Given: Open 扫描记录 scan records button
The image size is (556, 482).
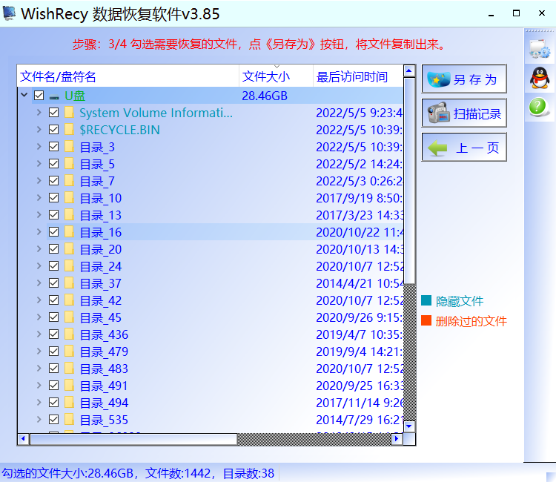Looking at the screenshot, I should (464, 113).
